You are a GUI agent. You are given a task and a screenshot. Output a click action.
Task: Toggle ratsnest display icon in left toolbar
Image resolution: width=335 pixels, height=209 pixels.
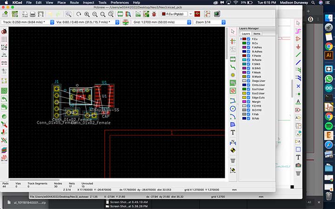[x=4, y=81]
